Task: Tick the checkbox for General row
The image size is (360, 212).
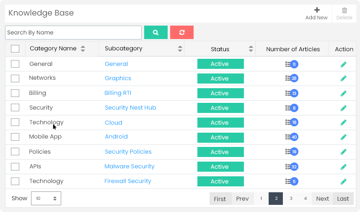Action: (15, 64)
